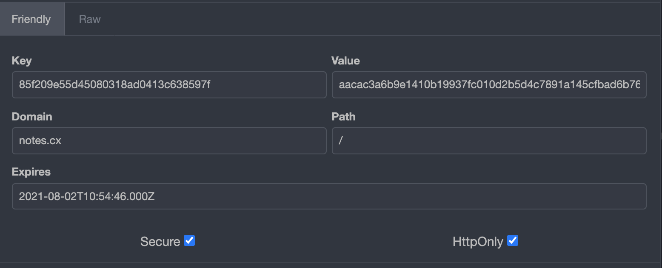Place cursor on the aacac3a6 value text
The width and height of the screenshot is (662, 268).
point(489,85)
